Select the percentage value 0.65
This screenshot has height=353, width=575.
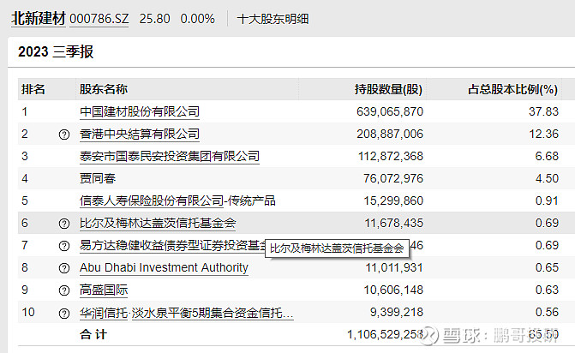[547, 267]
